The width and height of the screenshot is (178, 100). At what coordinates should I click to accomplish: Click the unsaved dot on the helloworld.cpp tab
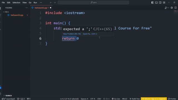51,8
